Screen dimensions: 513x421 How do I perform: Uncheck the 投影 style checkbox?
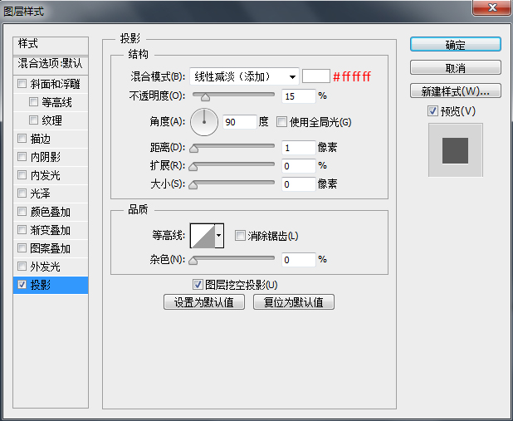click(22, 285)
